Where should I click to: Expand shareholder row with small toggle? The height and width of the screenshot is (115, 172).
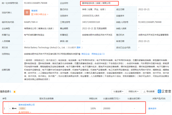pyautogui.click(x=10, y=108)
